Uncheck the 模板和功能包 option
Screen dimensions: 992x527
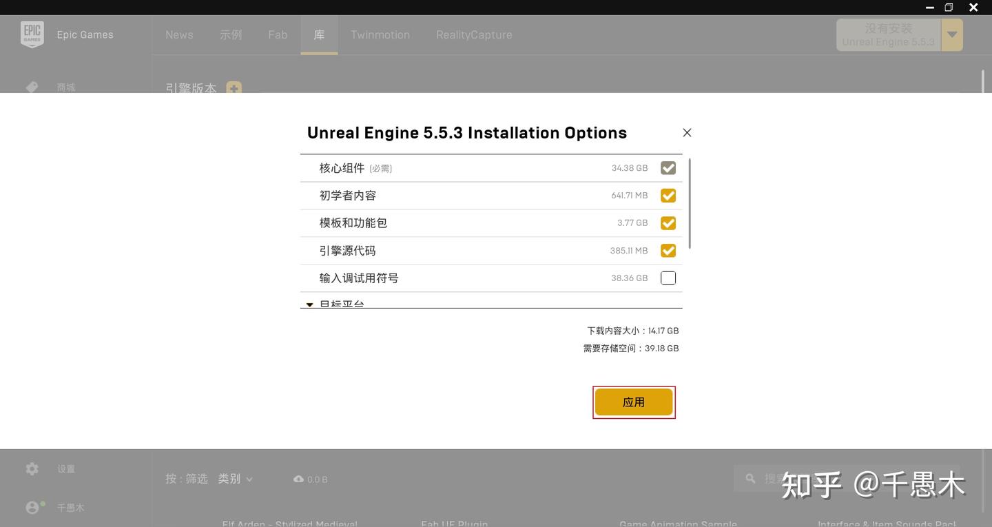coord(668,223)
